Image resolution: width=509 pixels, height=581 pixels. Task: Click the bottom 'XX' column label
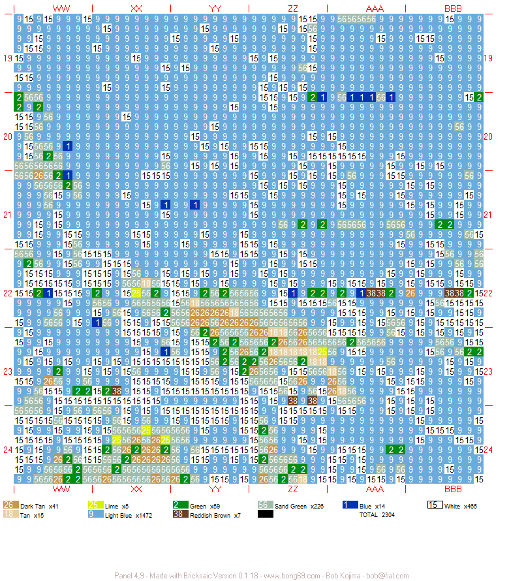(x=136, y=489)
